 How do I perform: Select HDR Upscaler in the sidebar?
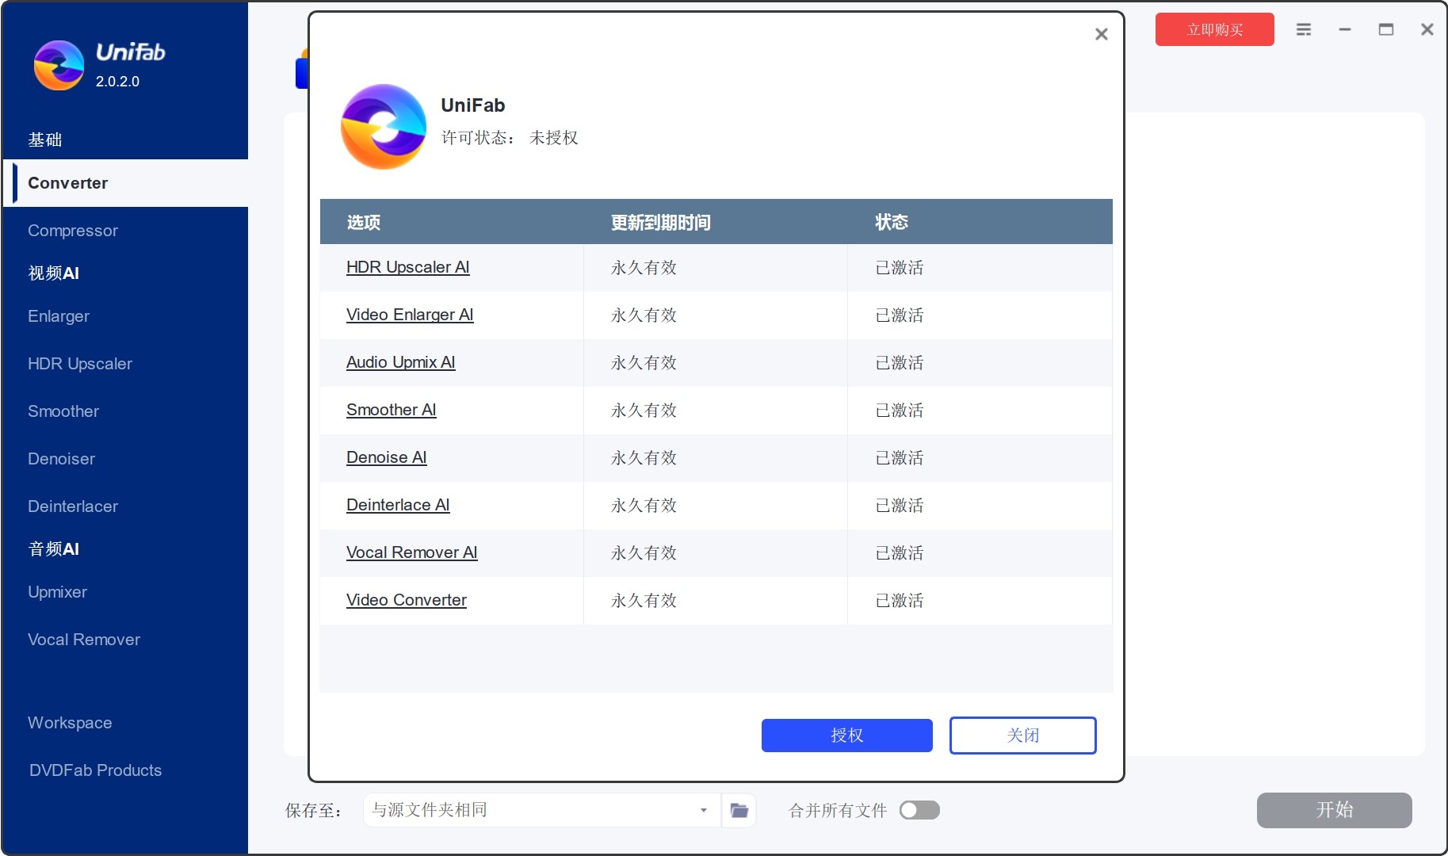pos(125,364)
